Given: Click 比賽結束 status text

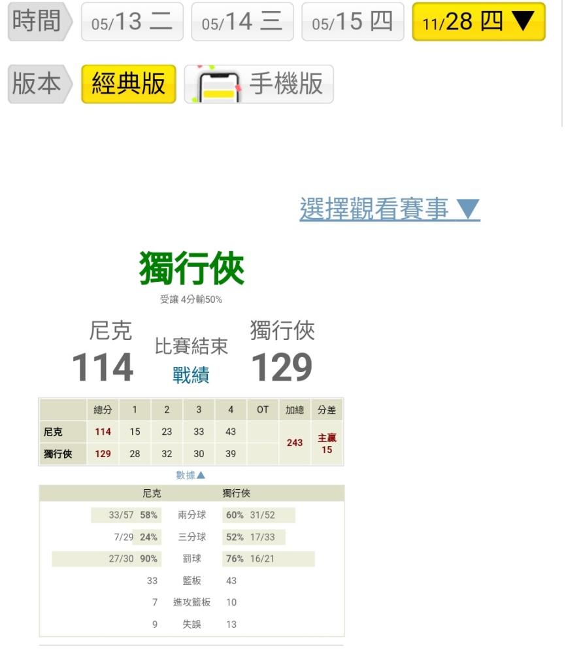Looking at the screenshot, I should [x=191, y=346].
